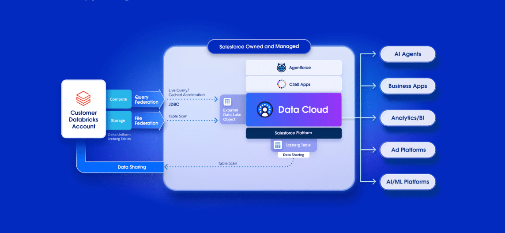Click the Salesforce Platform bar
505x233 pixels.
click(294, 133)
